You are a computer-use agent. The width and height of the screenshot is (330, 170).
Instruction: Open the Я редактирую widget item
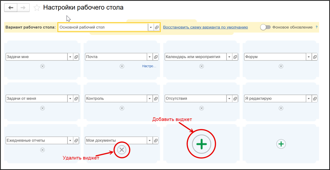(314, 98)
